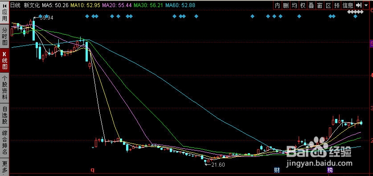Click the 21.60 low price label
The image size is (373, 176).
218,164
